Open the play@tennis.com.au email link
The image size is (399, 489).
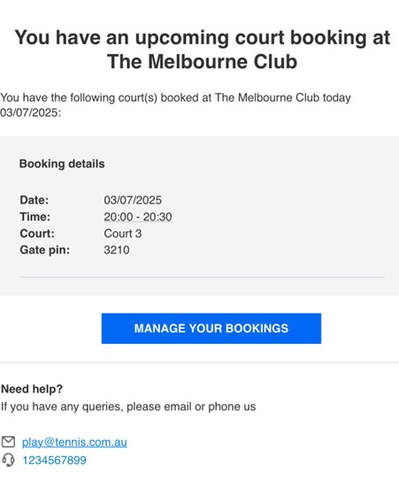[x=74, y=442]
